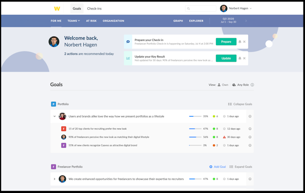Viewport: 305px width, 193px height.
Task: Click the 35% progress bar
Action: point(195,117)
